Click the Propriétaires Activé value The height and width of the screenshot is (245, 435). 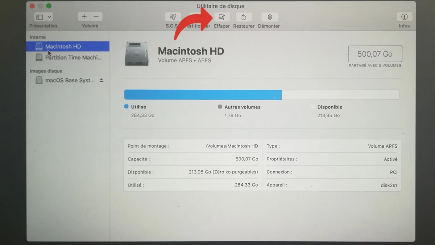point(390,159)
